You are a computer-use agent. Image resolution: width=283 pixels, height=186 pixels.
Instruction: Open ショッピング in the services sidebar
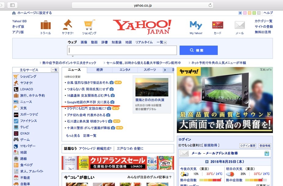click(x=28, y=76)
